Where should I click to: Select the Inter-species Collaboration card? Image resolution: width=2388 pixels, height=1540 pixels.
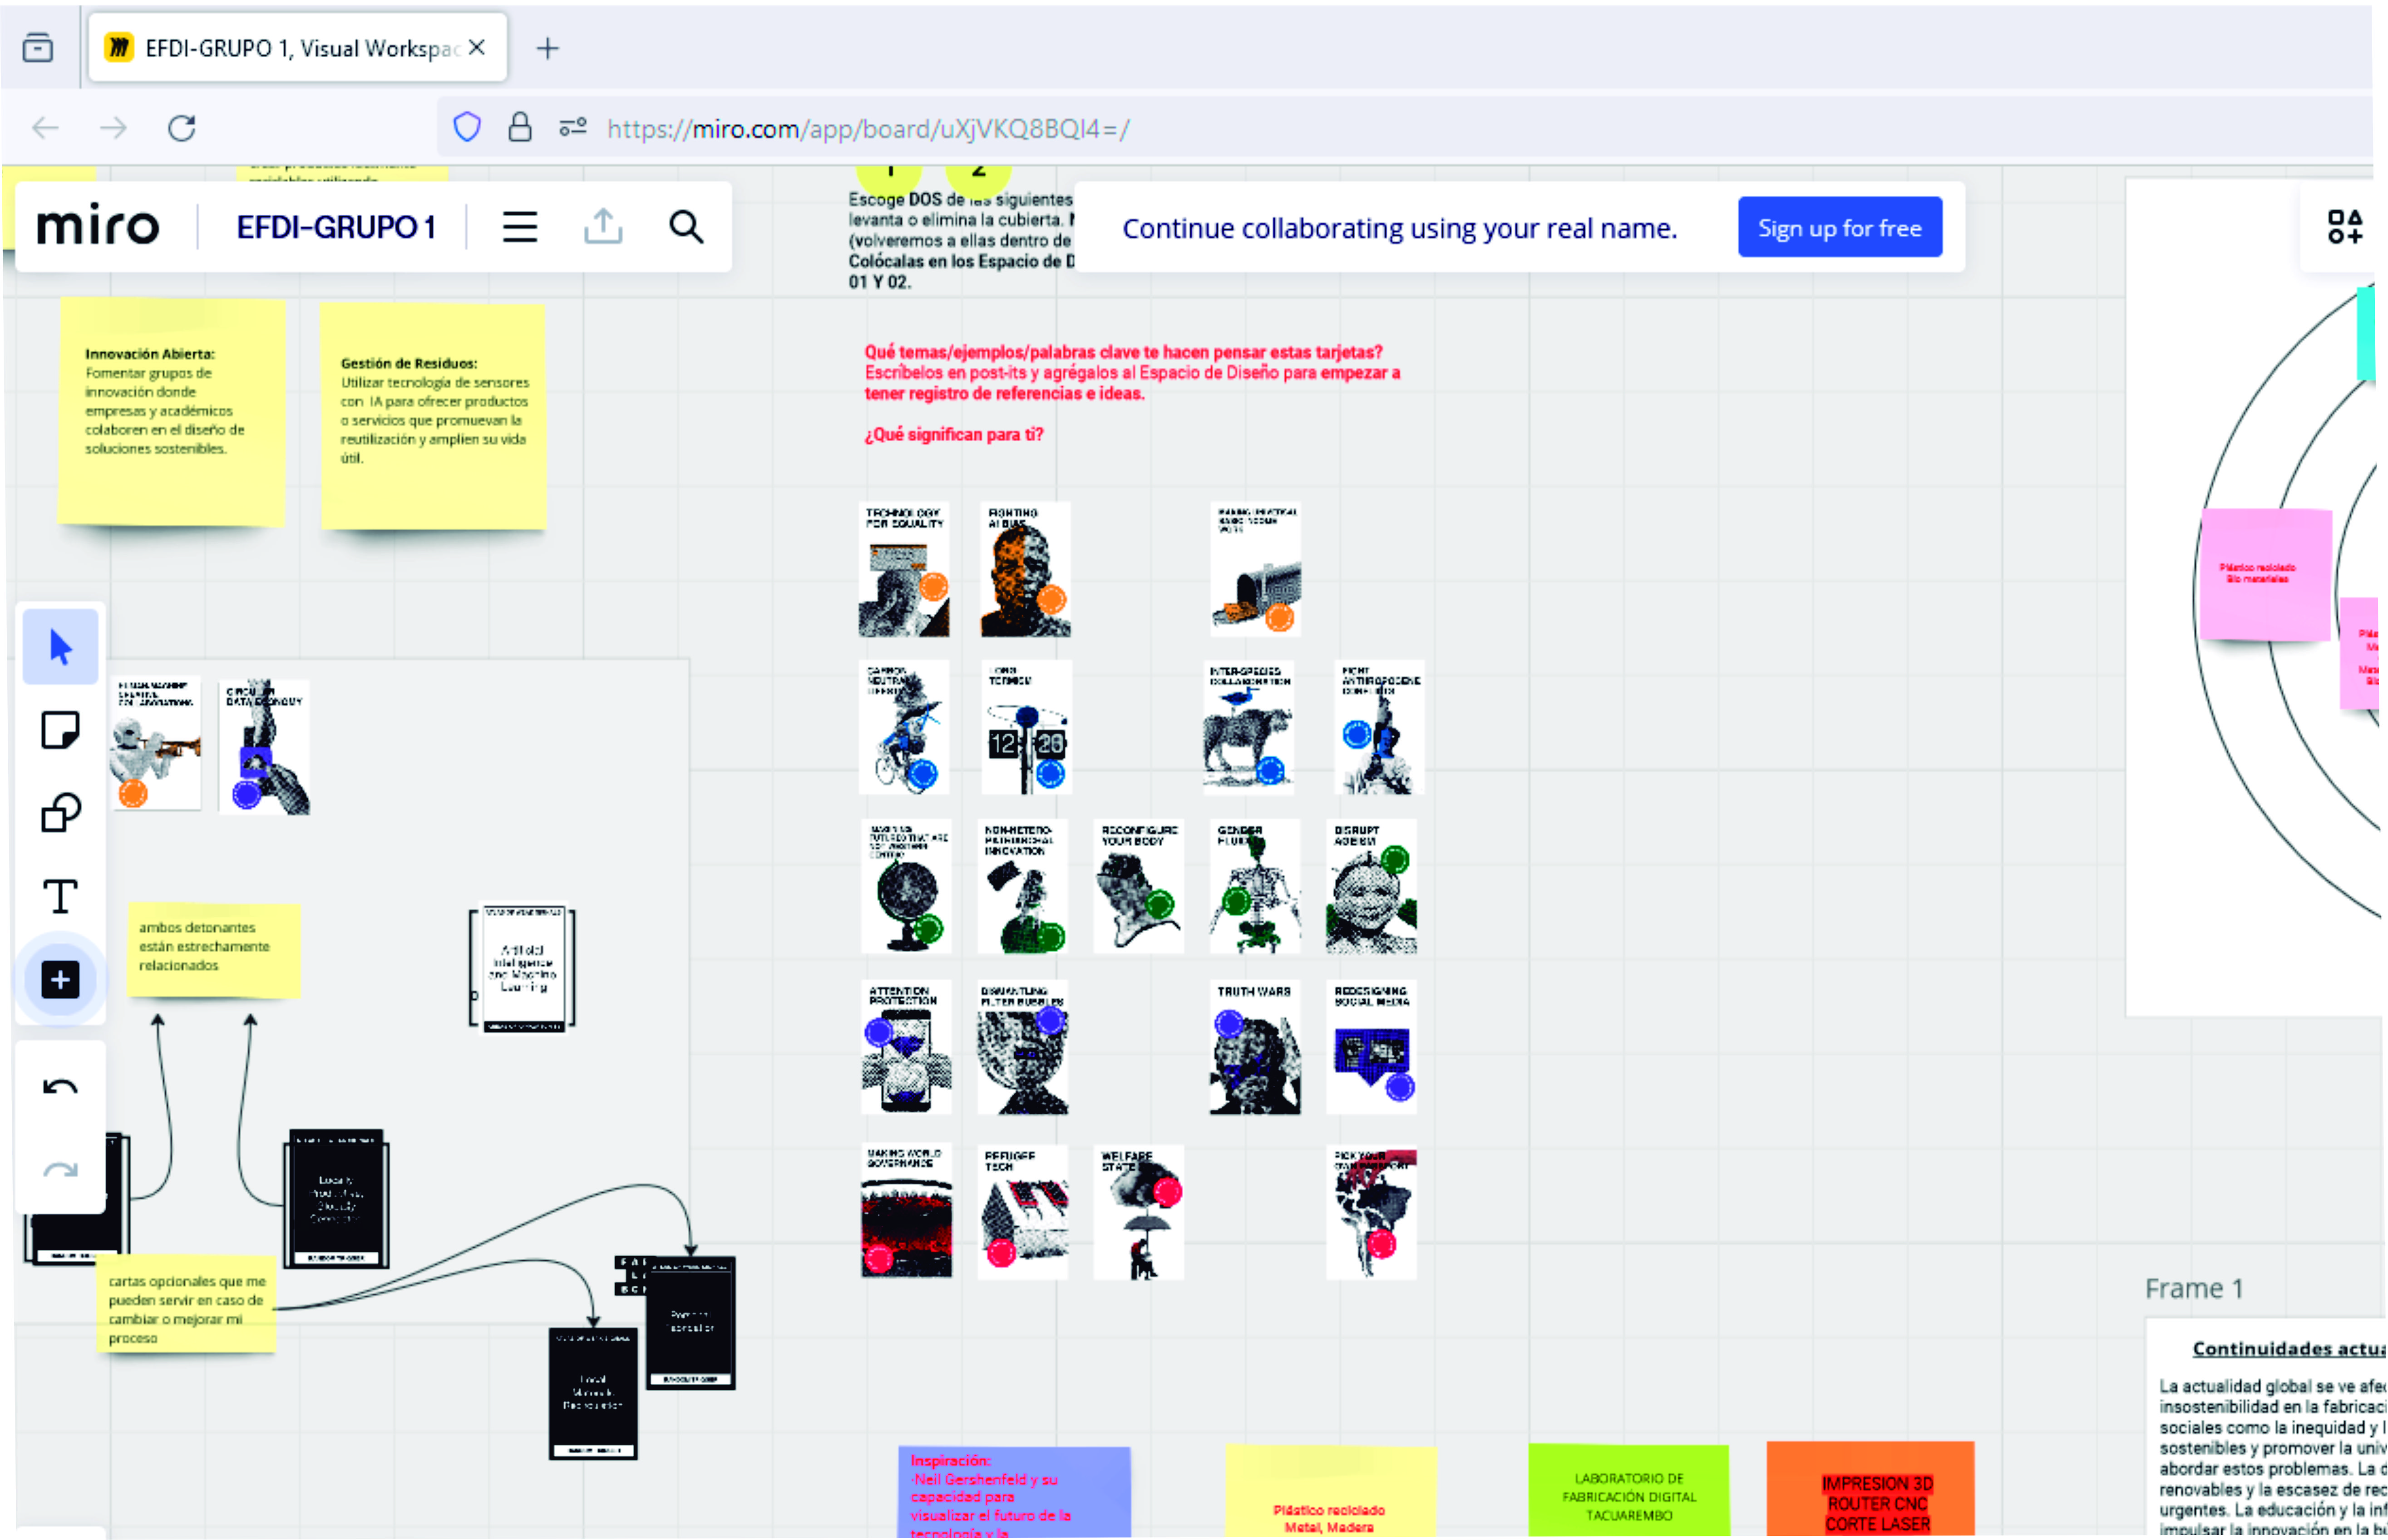(1248, 728)
